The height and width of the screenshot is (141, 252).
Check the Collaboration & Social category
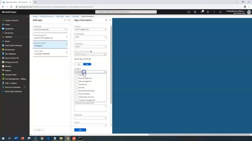tap(77, 97)
